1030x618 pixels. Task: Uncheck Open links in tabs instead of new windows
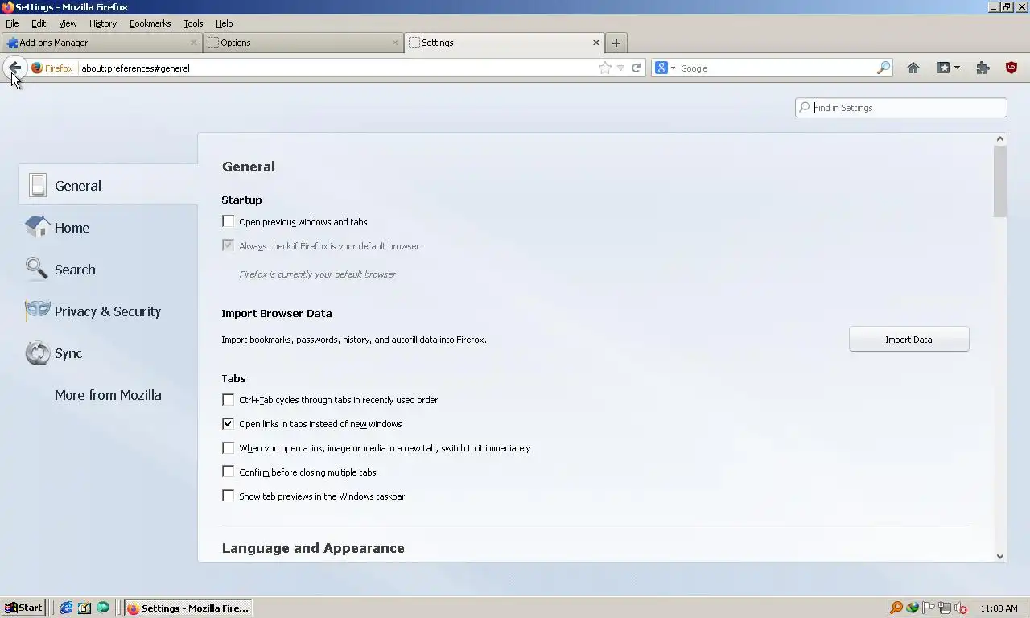click(229, 423)
